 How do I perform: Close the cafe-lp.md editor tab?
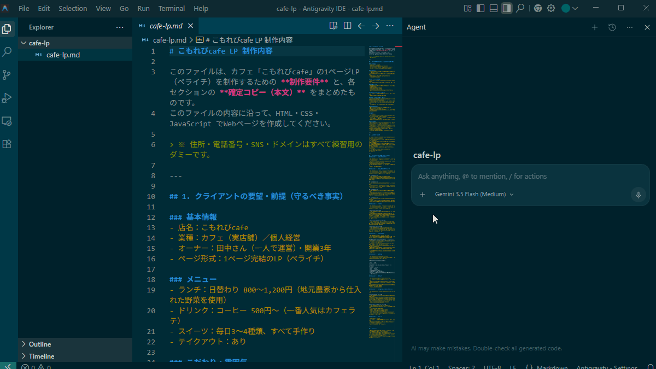190,26
